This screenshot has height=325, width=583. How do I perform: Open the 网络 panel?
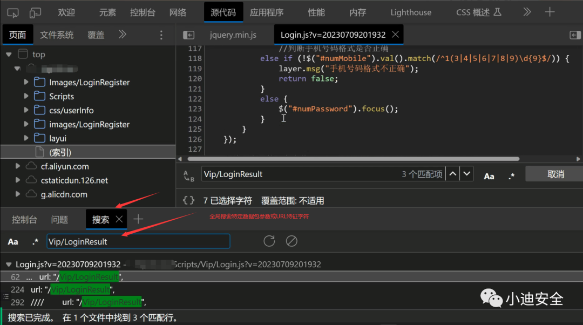178,12
